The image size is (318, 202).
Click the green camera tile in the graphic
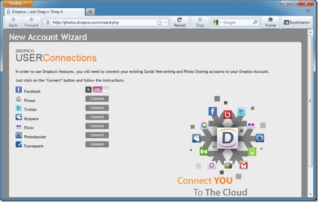tap(204, 151)
